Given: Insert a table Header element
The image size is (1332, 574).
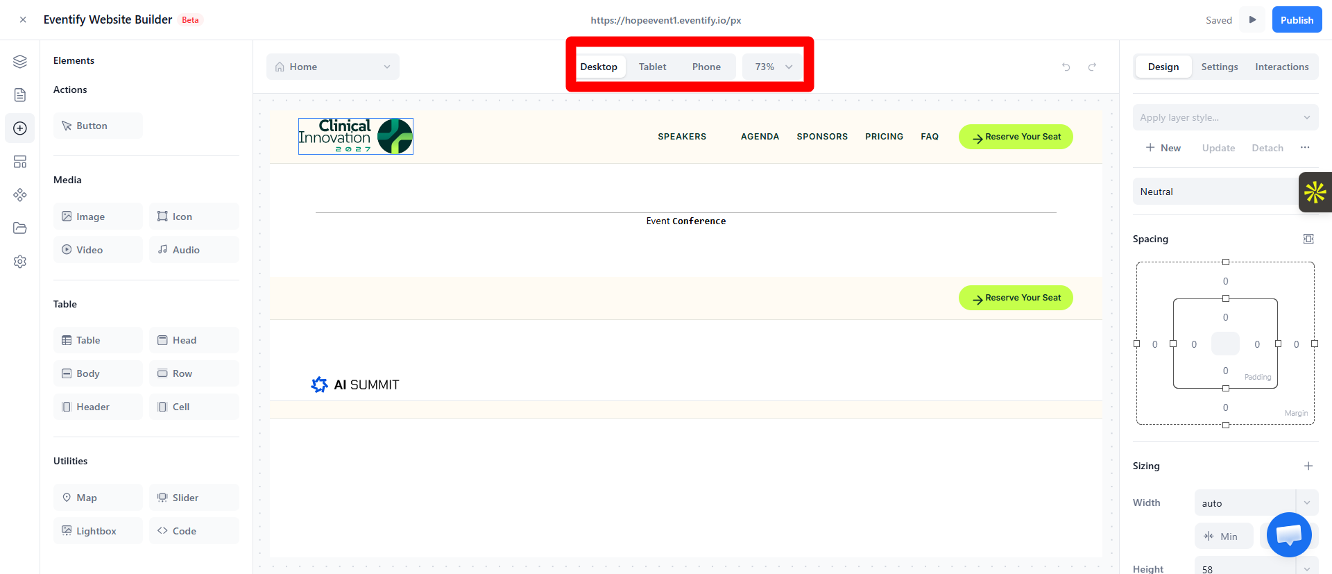Looking at the screenshot, I should click(x=98, y=407).
